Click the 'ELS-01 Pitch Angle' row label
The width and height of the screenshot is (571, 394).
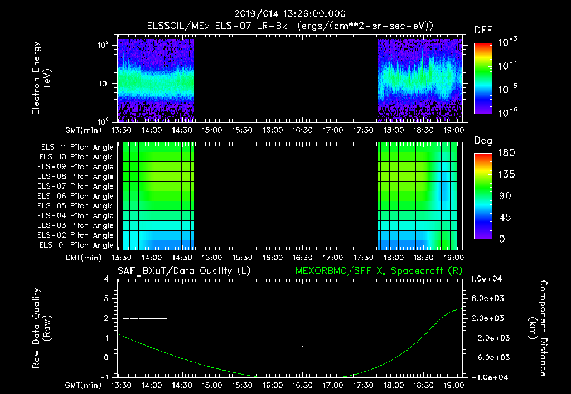tap(76, 245)
